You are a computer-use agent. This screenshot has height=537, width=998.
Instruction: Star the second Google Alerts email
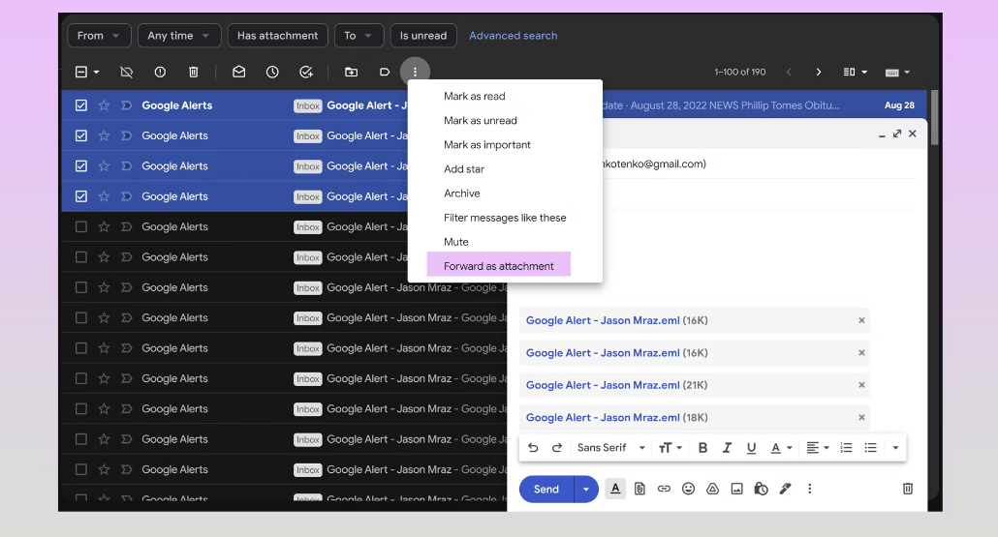[104, 135]
